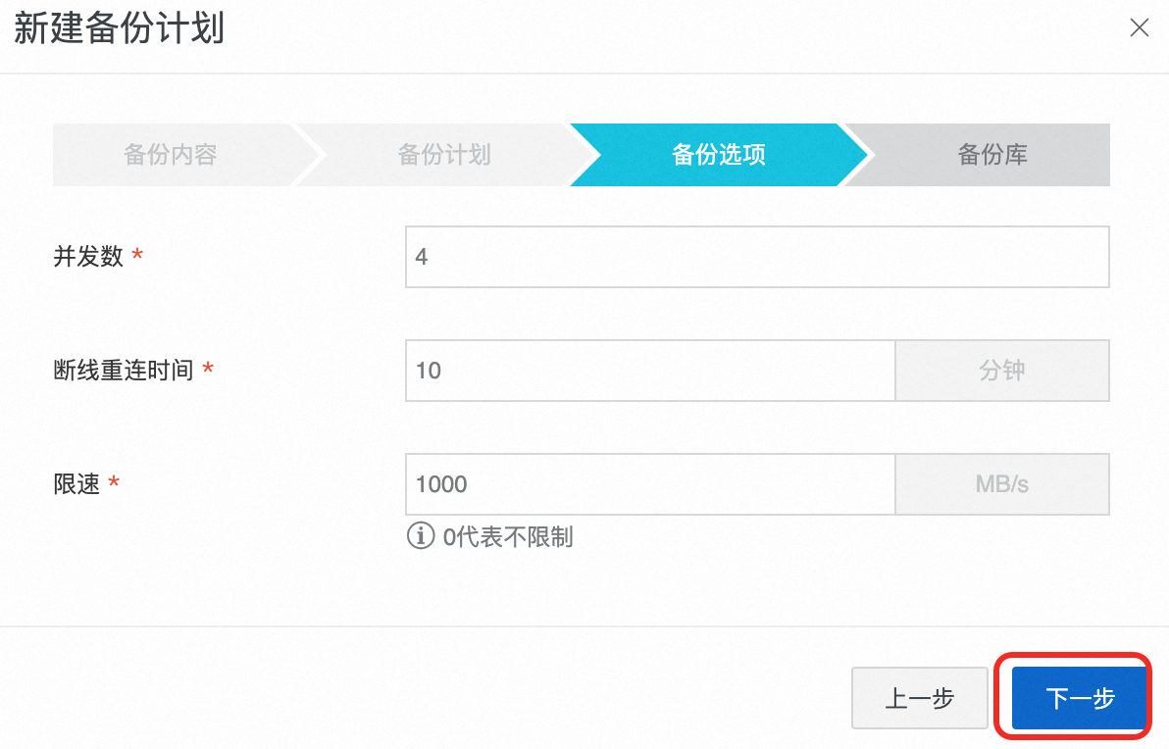Viewport: 1169px width, 749px height.
Task: Proceed with the blue 下一步 button
Action: [x=1080, y=698]
